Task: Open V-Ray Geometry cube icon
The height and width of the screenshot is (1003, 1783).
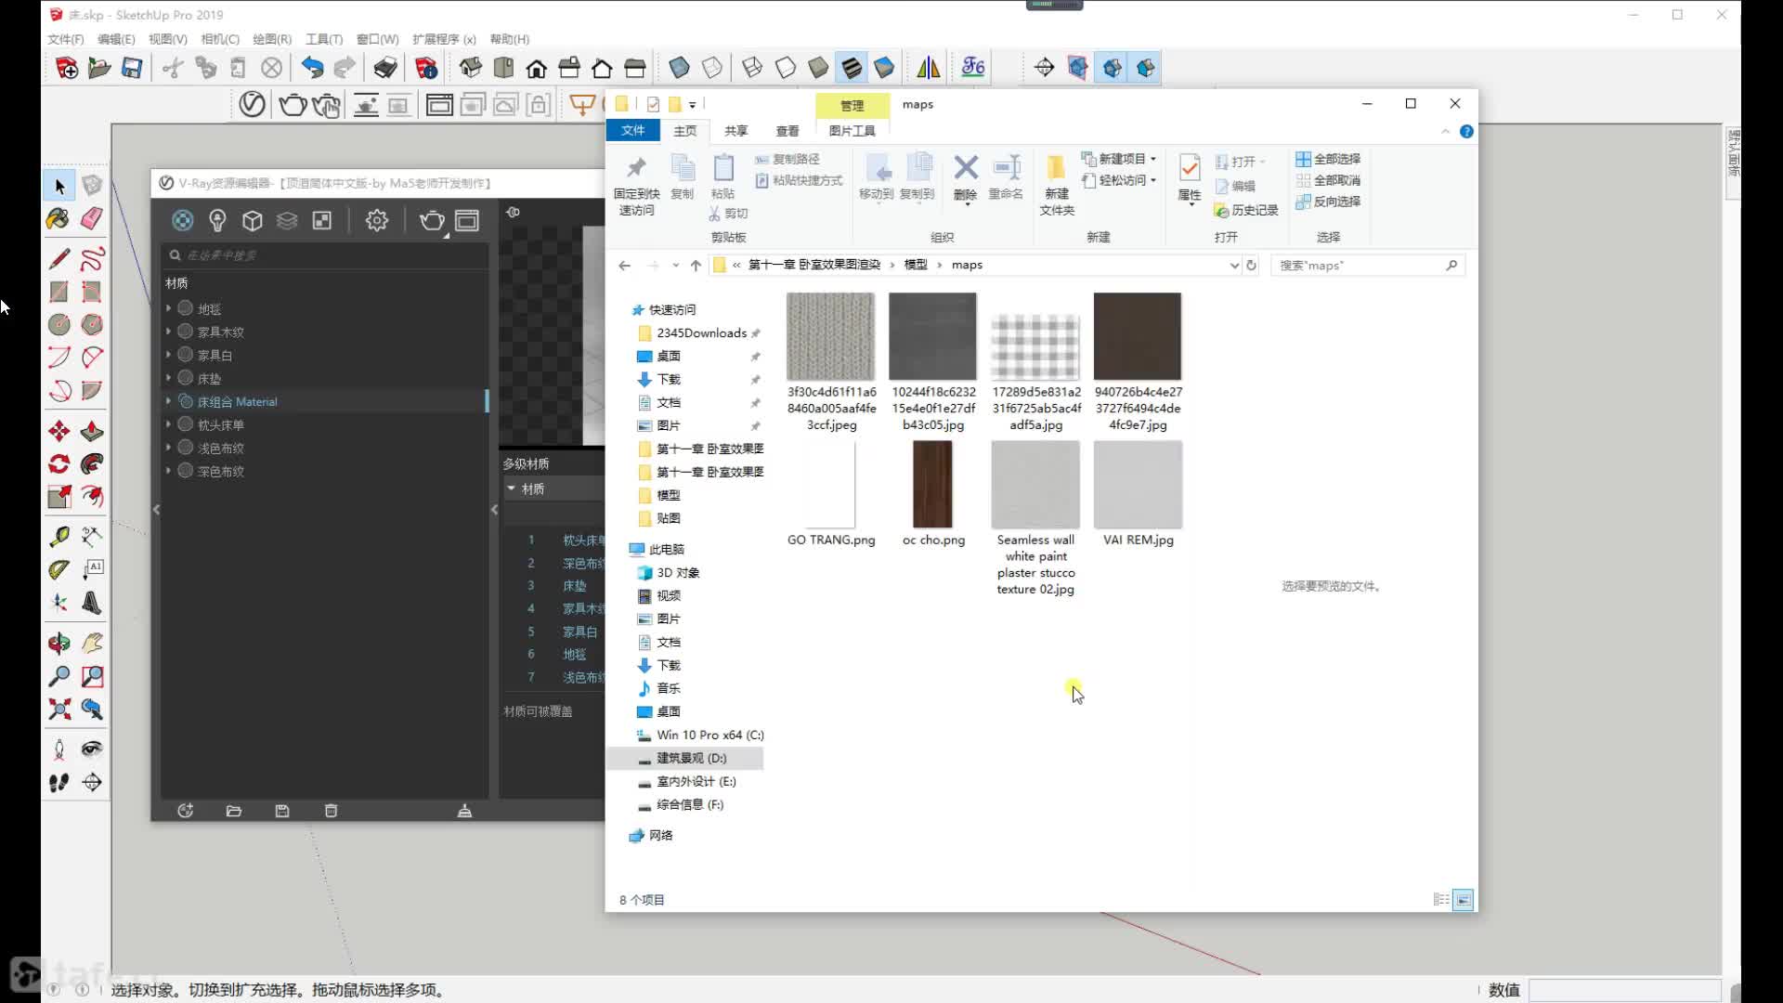Action: pos(253,220)
